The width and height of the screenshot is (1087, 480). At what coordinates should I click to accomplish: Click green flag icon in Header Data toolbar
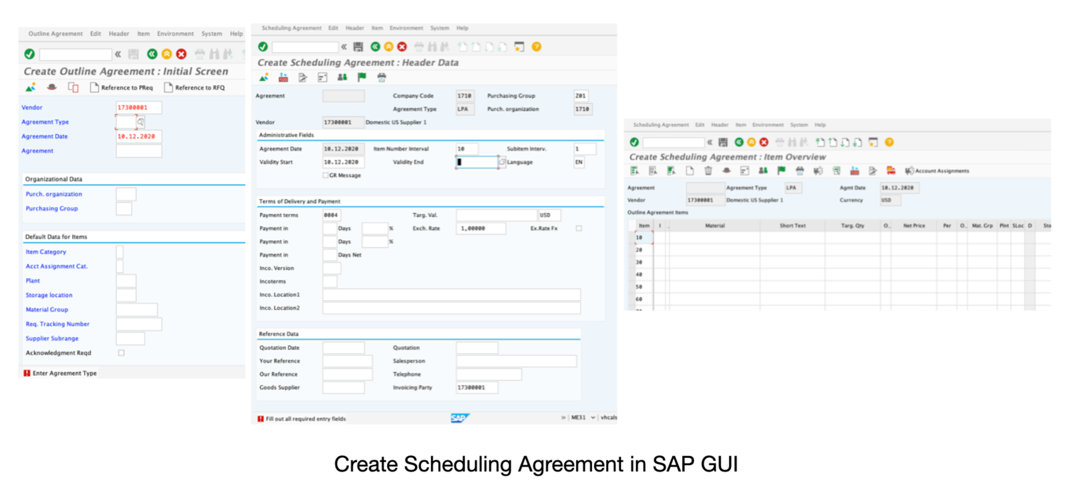[x=362, y=77]
